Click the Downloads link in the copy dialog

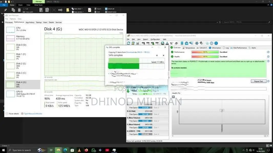[x=130, y=52]
